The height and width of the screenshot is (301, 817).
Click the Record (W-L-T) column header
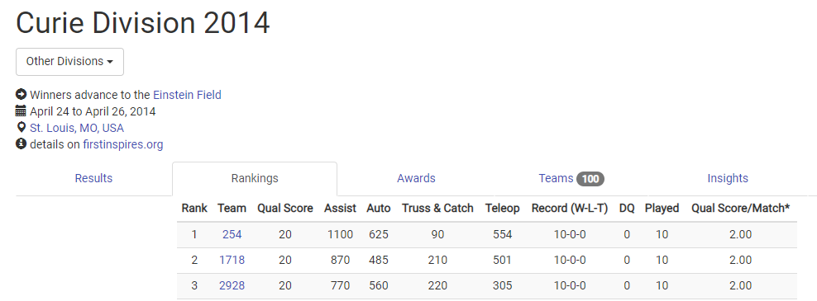[x=570, y=209]
